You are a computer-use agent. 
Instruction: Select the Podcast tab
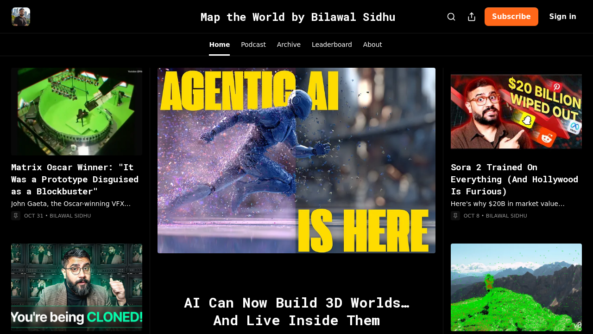[253, 44]
